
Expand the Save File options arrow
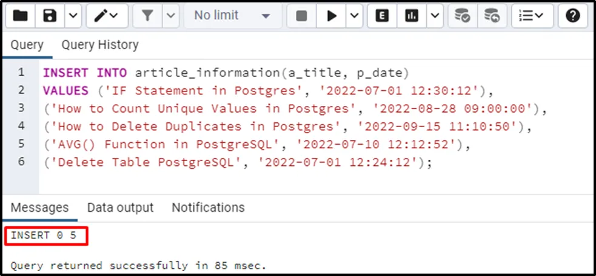(x=73, y=16)
